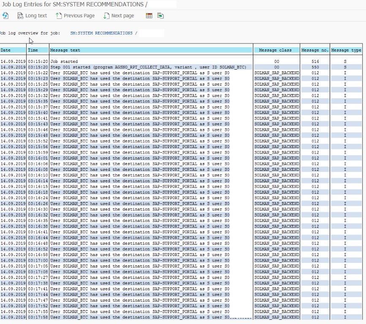Click SOLMAN_SAP_BACKEND in the 03:16:10 row

coord(277,175)
